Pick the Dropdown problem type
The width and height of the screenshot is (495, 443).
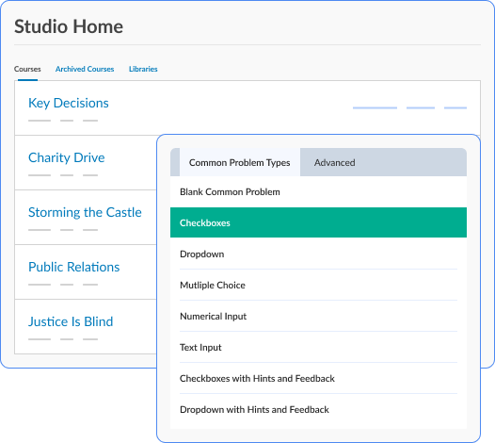coord(318,254)
